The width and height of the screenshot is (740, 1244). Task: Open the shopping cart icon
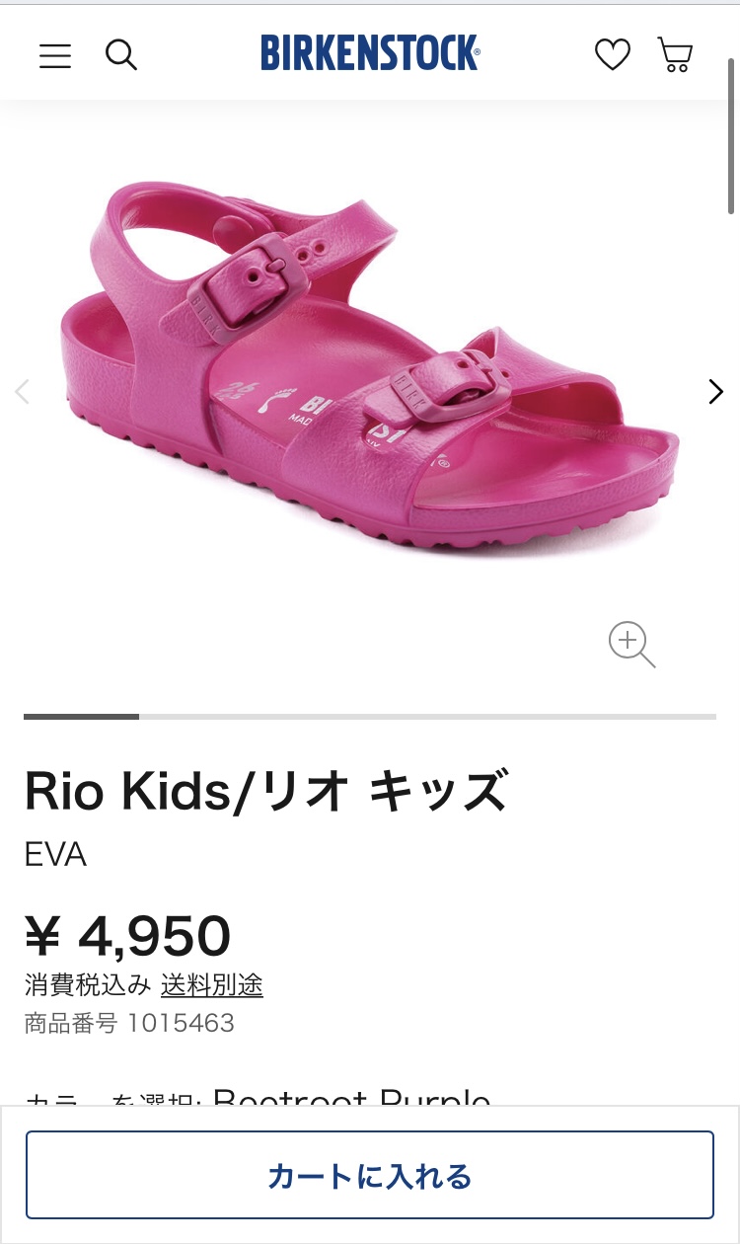click(676, 54)
